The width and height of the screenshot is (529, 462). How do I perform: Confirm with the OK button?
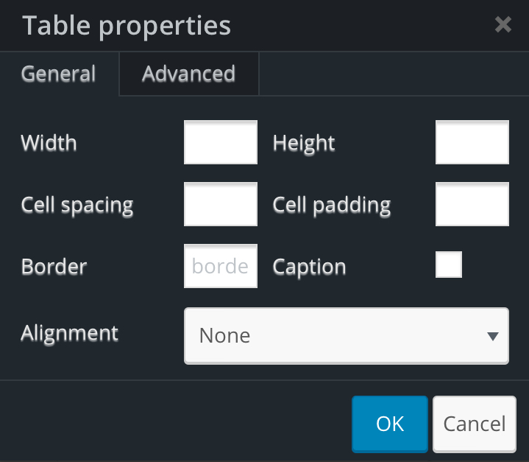click(389, 424)
